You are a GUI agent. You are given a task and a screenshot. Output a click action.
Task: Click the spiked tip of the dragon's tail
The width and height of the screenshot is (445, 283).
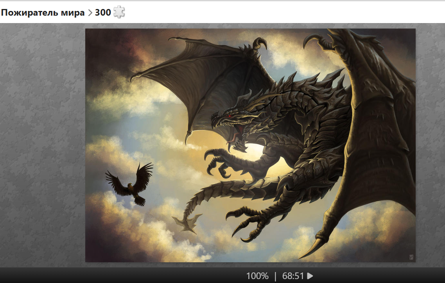188,224
